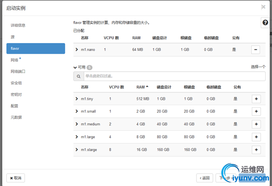Screen dimensions: 272x186
Task: Collapse the 可用 section
Action: pos(75,68)
